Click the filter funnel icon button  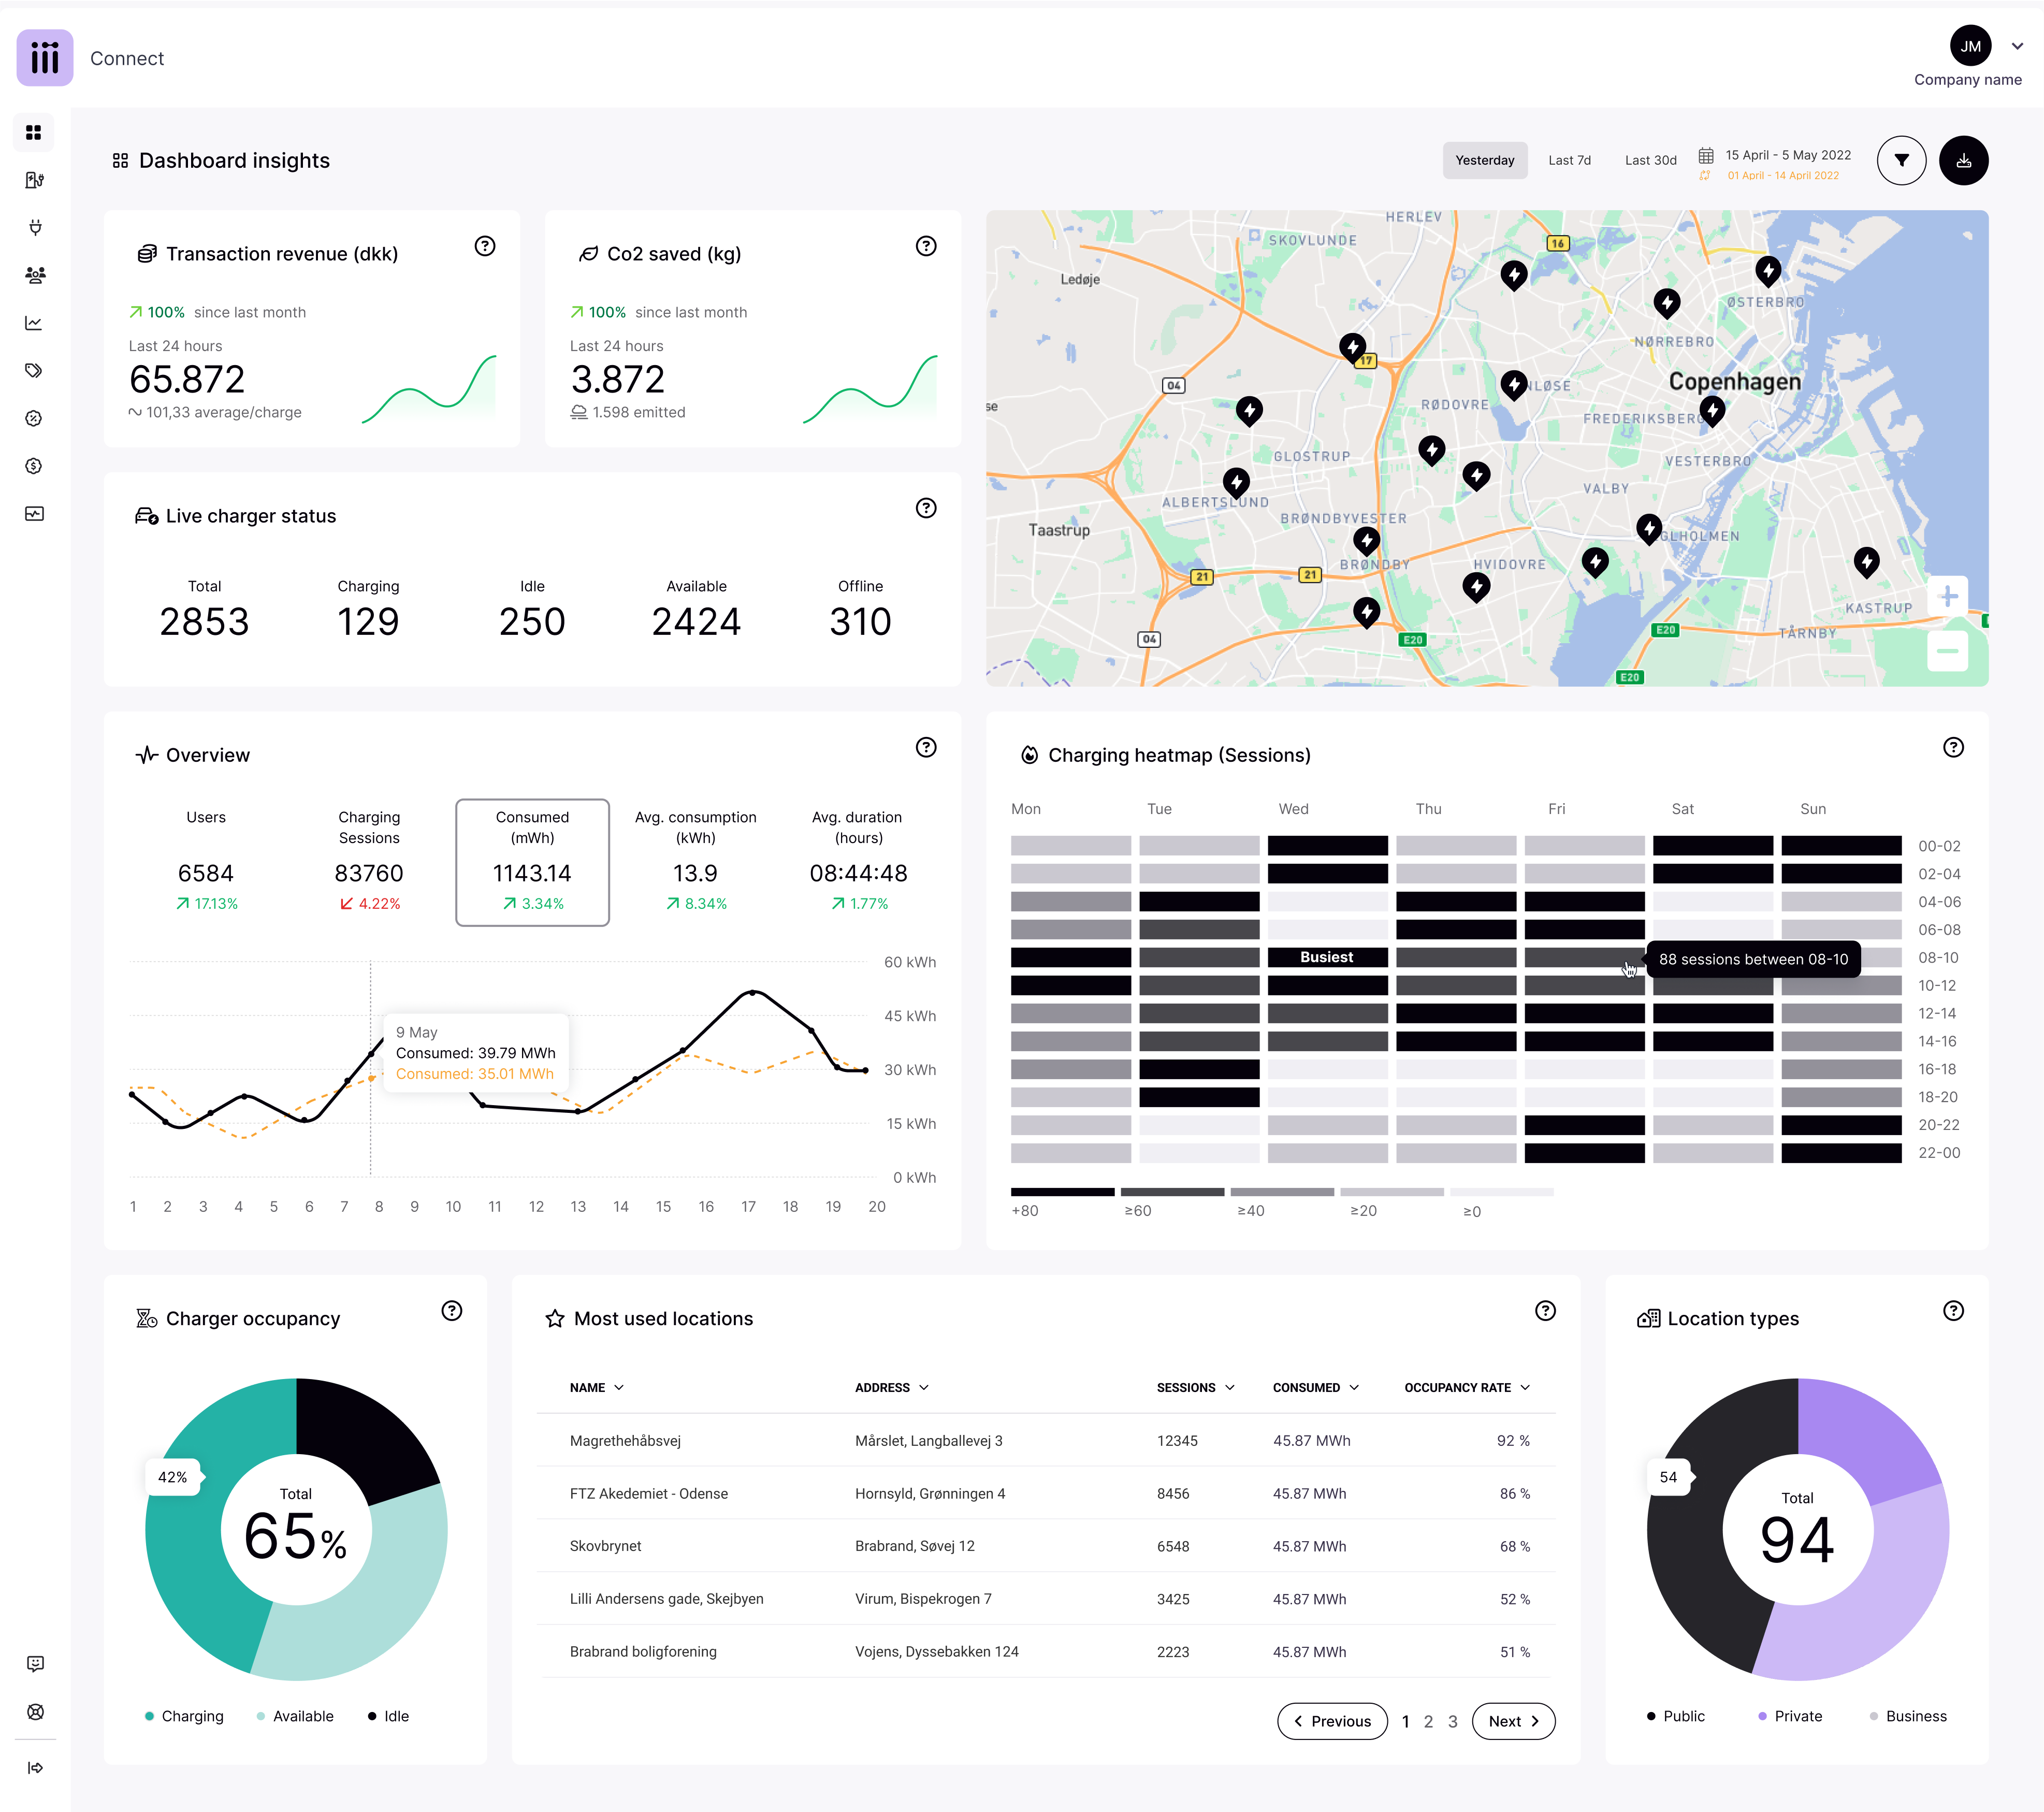pos(1901,161)
